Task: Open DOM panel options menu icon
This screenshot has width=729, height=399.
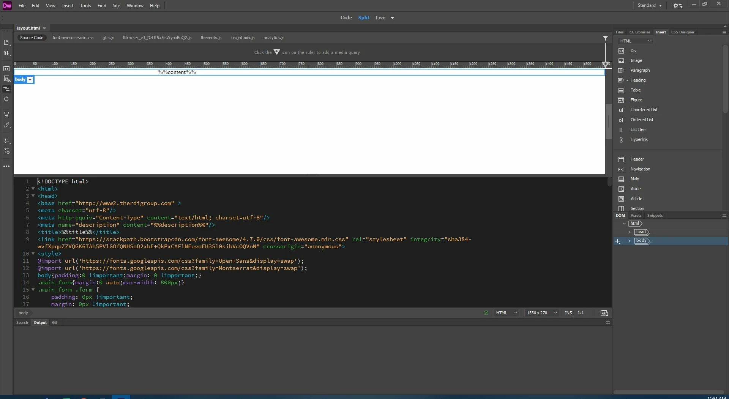Action: pos(724,216)
